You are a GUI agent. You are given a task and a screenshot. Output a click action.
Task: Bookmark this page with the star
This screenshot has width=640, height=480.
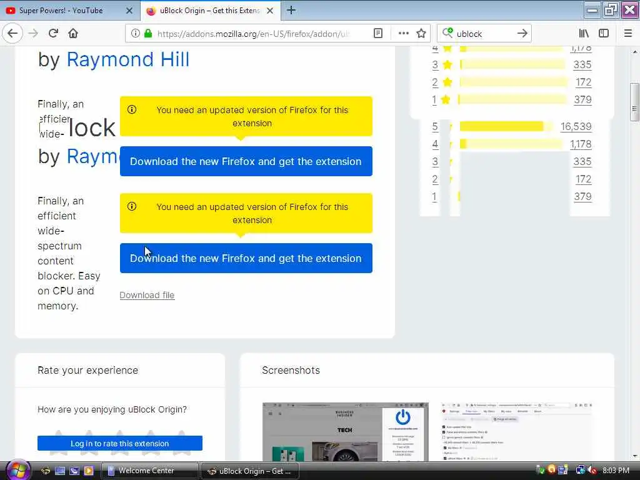click(421, 34)
